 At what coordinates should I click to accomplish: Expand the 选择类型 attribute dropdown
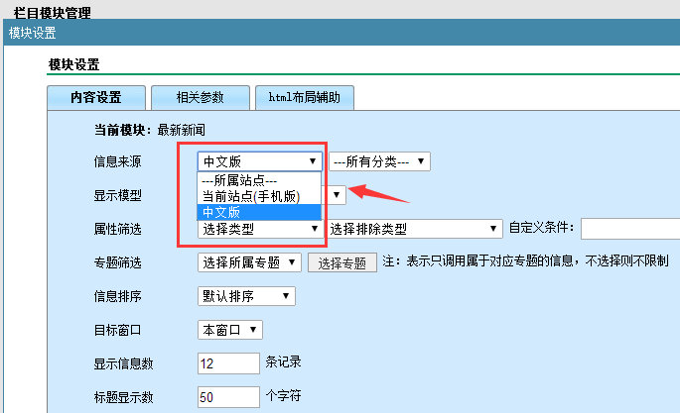pos(260,229)
